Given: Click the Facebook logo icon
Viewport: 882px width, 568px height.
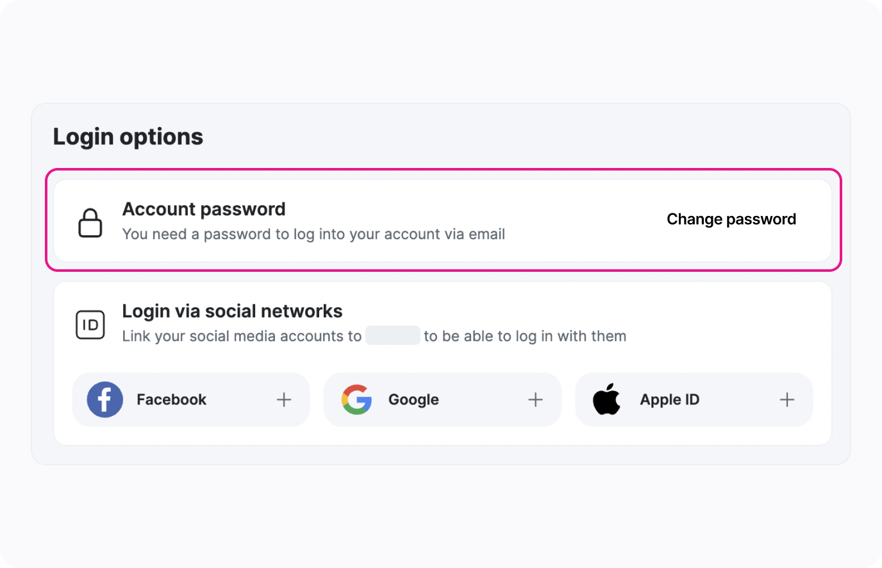Looking at the screenshot, I should [105, 399].
